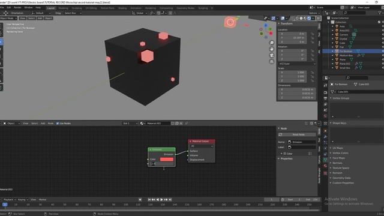Click the zoom magnifier gizmo in the viewport
The image size is (384, 216).
coord(272,43)
